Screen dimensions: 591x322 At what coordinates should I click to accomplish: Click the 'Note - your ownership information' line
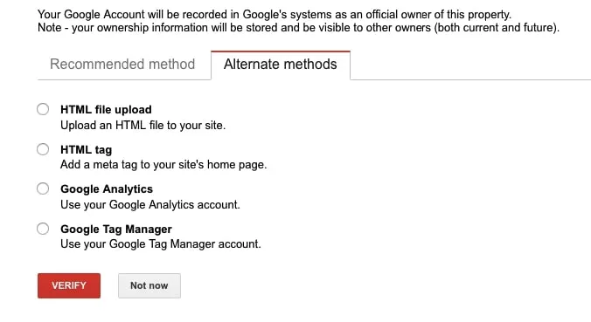[x=298, y=28]
